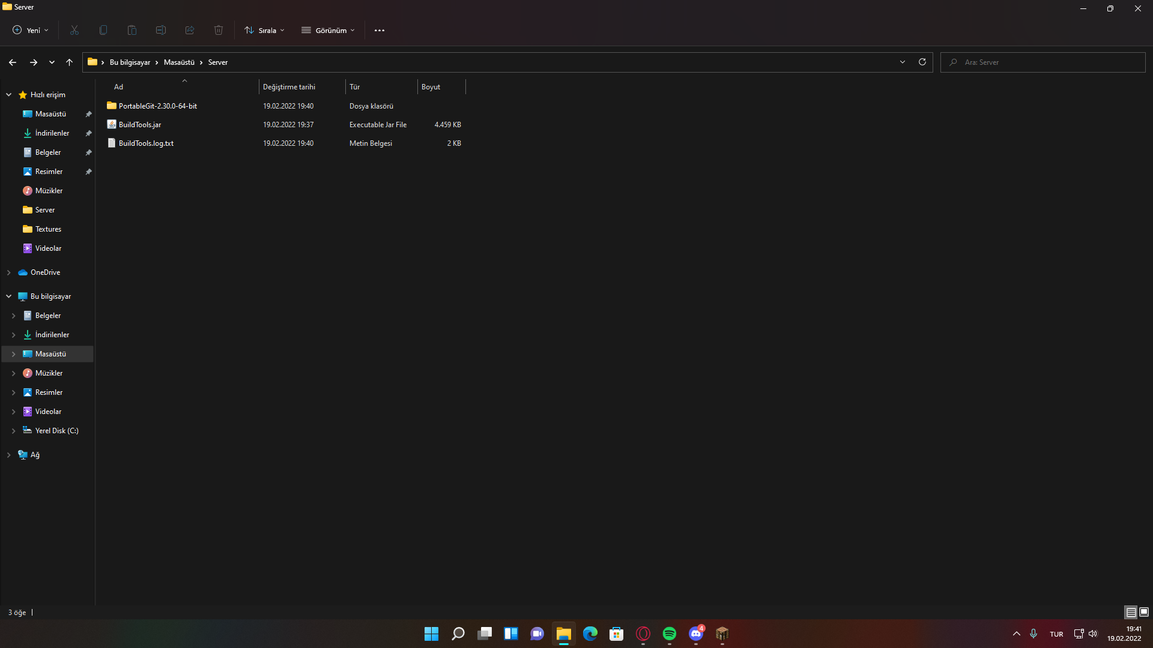Toggle microphone icon in system tray

1033,634
